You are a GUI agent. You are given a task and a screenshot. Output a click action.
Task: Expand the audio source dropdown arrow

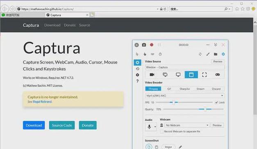tap(155, 126)
